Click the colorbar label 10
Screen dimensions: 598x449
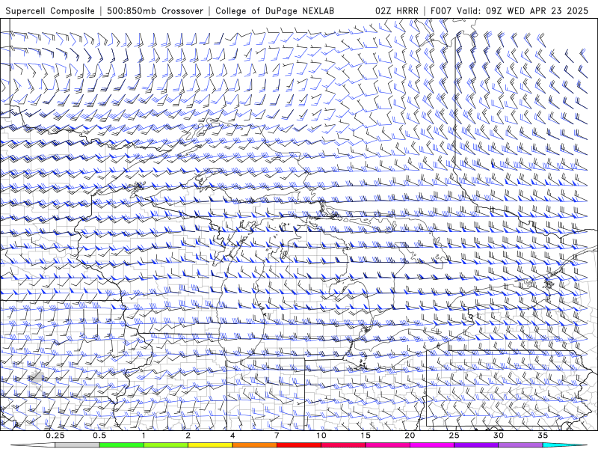click(x=321, y=436)
